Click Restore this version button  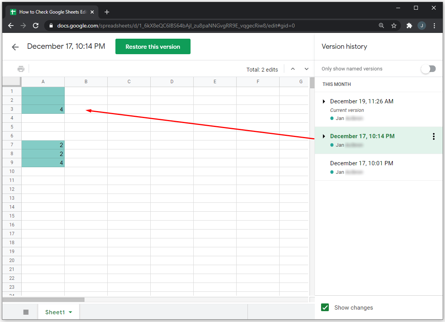point(153,46)
